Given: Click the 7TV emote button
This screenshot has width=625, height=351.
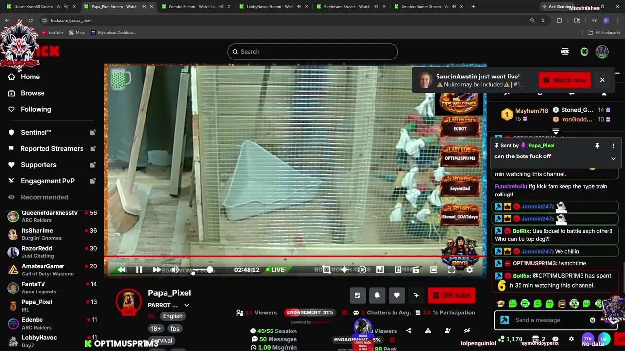Looking at the screenshot, I should point(588,339).
